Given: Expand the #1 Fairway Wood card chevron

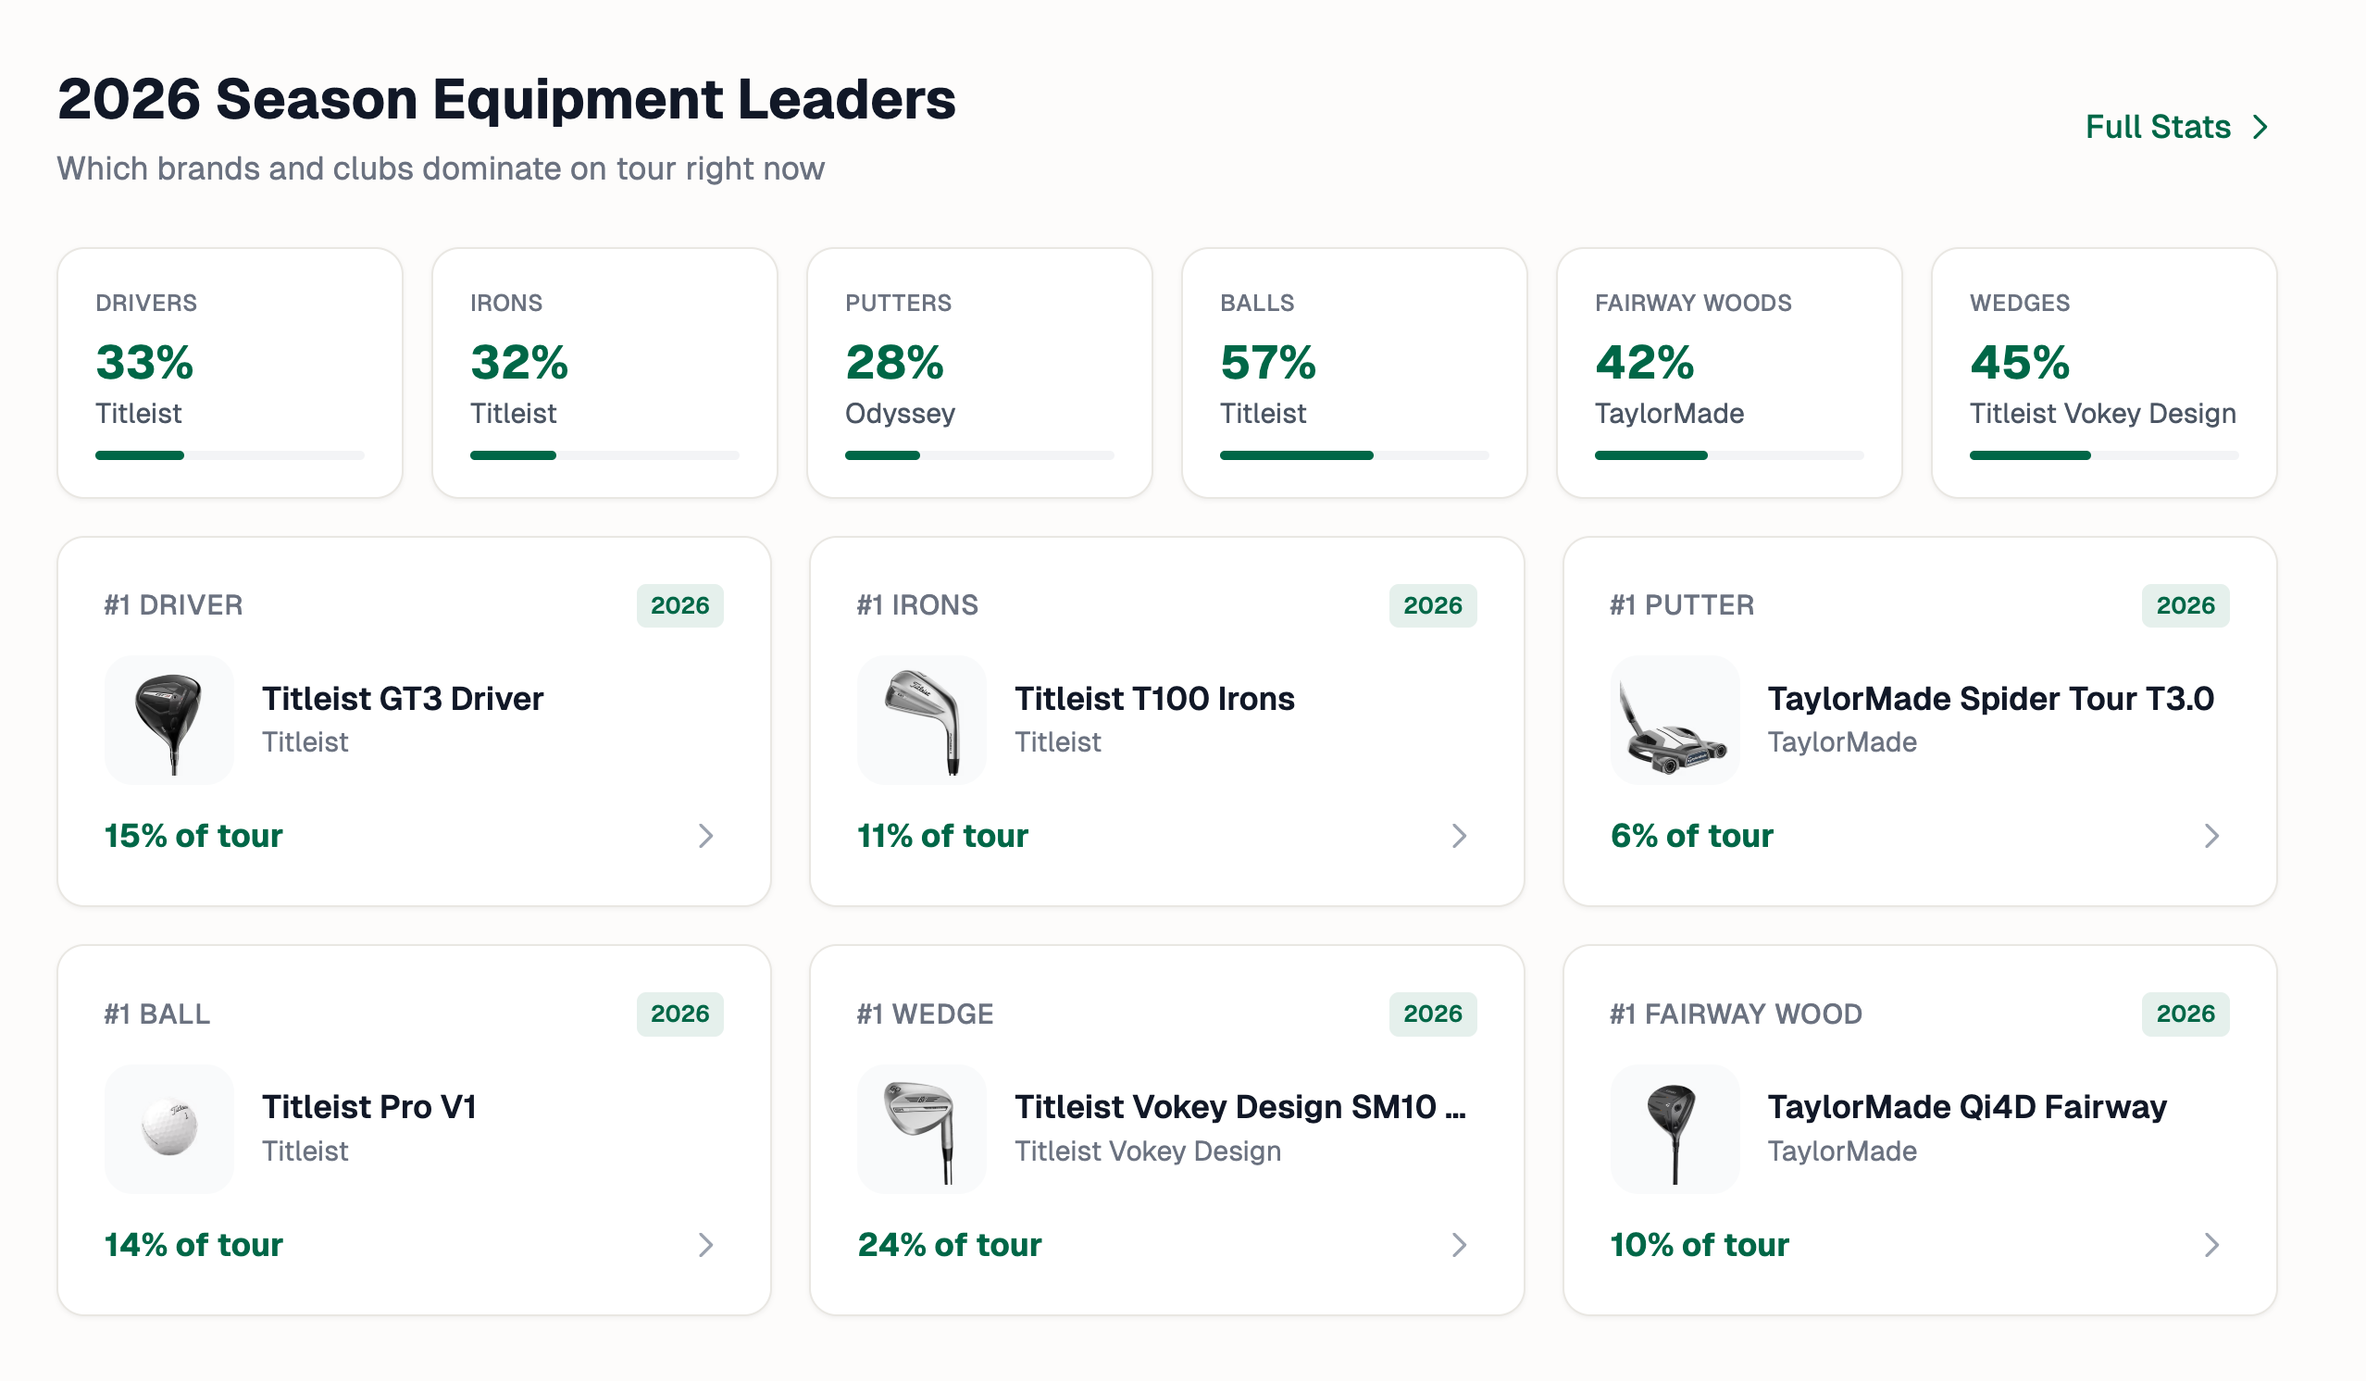Looking at the screenshot, I should click(x=2212, y=1245).
